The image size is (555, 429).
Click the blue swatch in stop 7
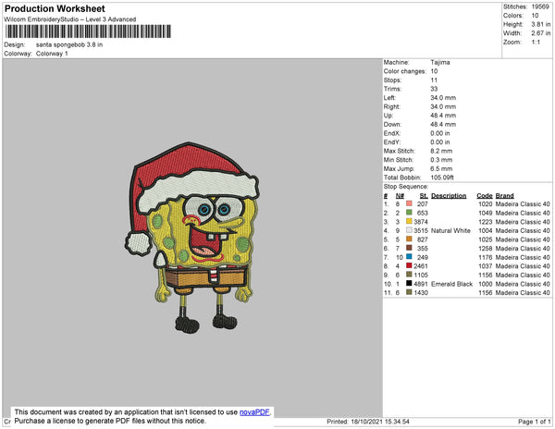(409, 256)
